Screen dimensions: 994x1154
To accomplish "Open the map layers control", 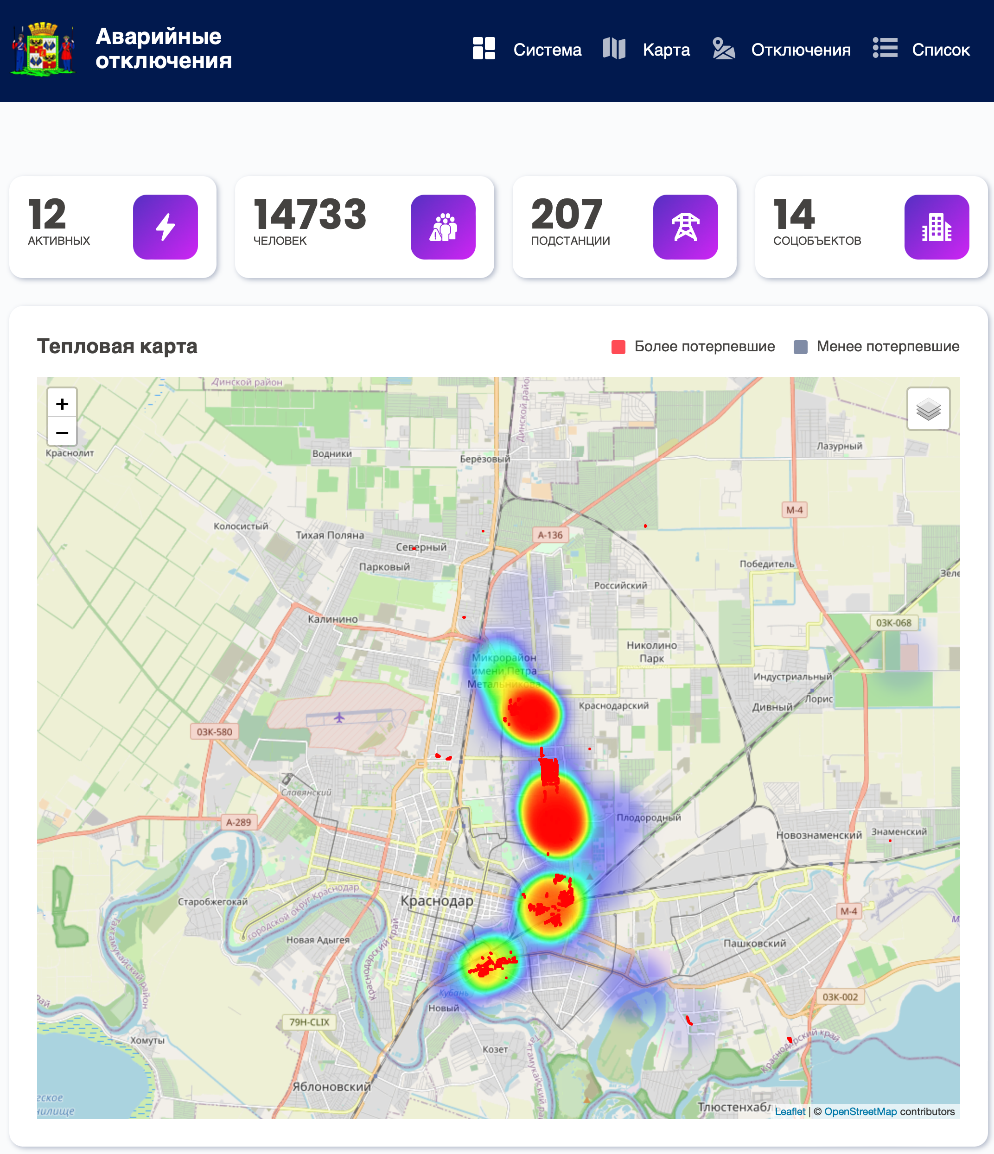I will tap(928, 409).
